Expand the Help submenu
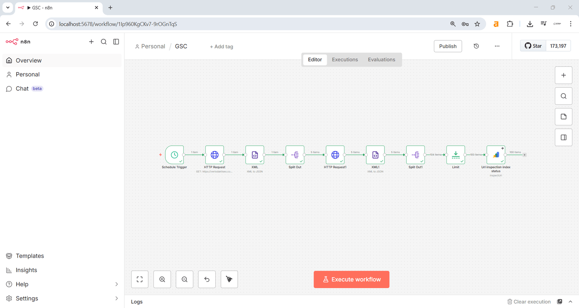 point(117,284)
